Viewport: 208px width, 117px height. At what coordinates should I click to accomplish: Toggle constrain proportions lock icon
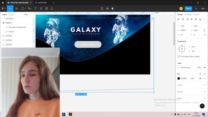(x=204, y=30)
